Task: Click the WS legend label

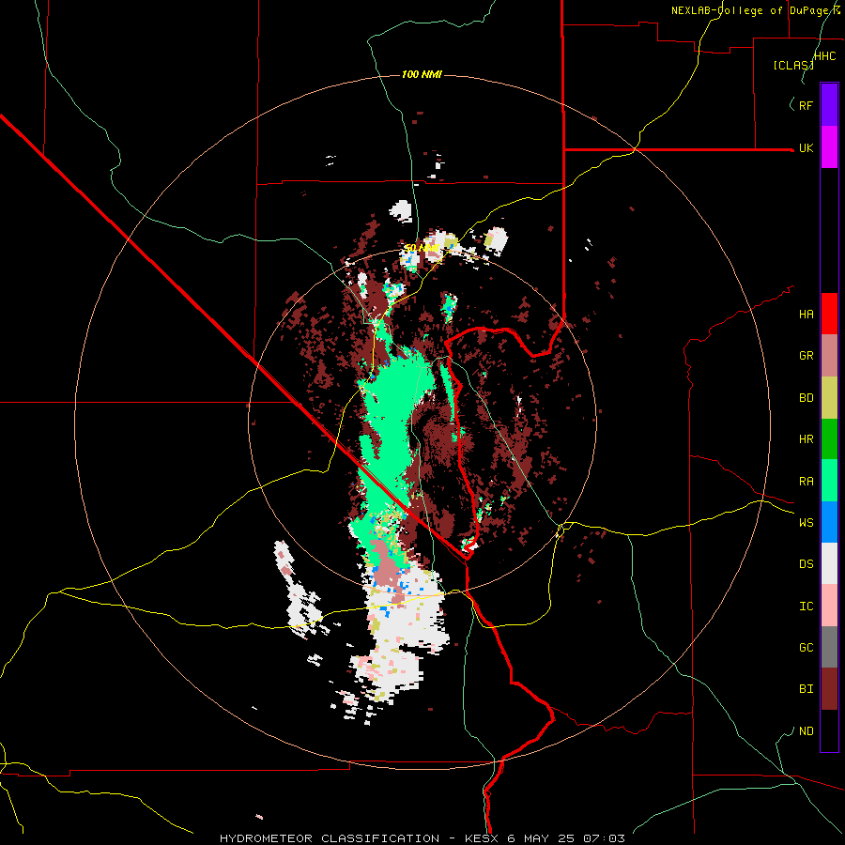Action: [807, 522]
